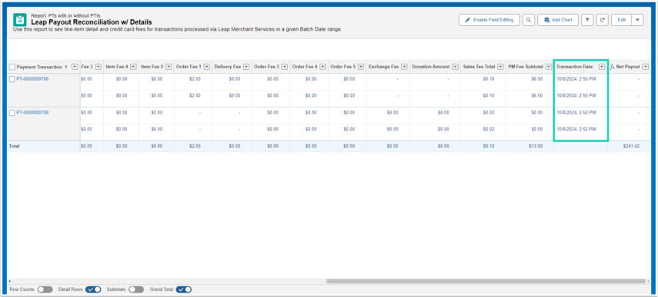Open the PT-0000000708 link

click(33, 113)
